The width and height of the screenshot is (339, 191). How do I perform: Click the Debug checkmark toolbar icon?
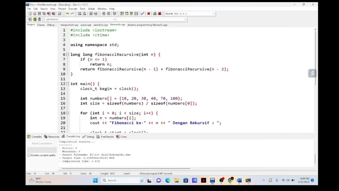(x=142, y=14)
